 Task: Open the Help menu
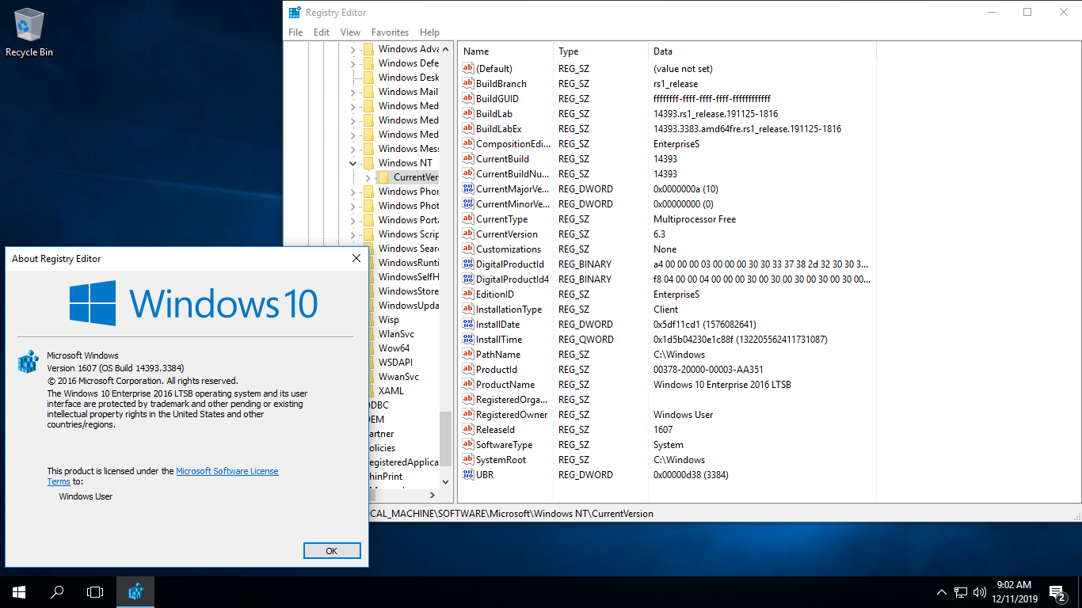tap(429, 32)
